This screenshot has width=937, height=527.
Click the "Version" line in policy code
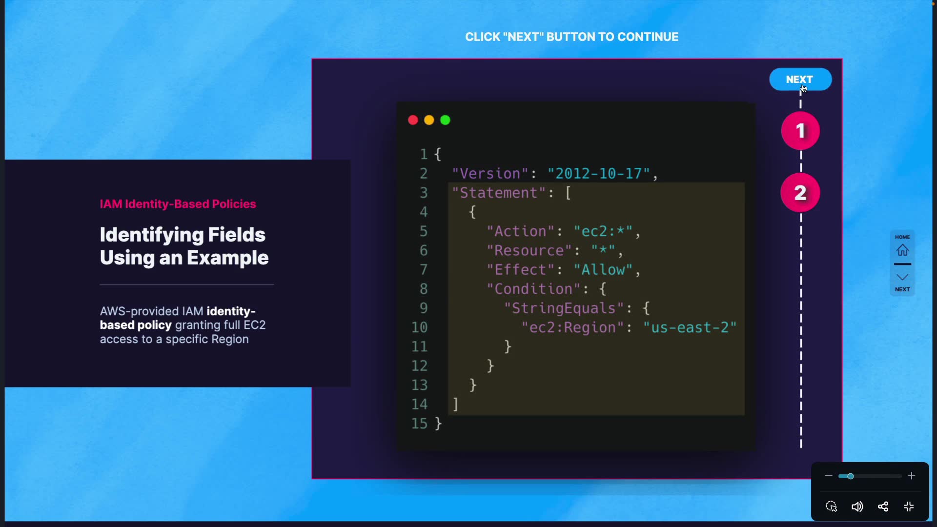[x=554, y=174]
